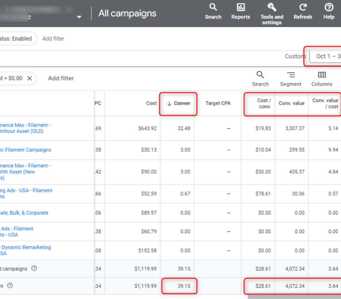Expand the account selector dropdown arrow
The image size is (341, 299).
pos(79,17)
